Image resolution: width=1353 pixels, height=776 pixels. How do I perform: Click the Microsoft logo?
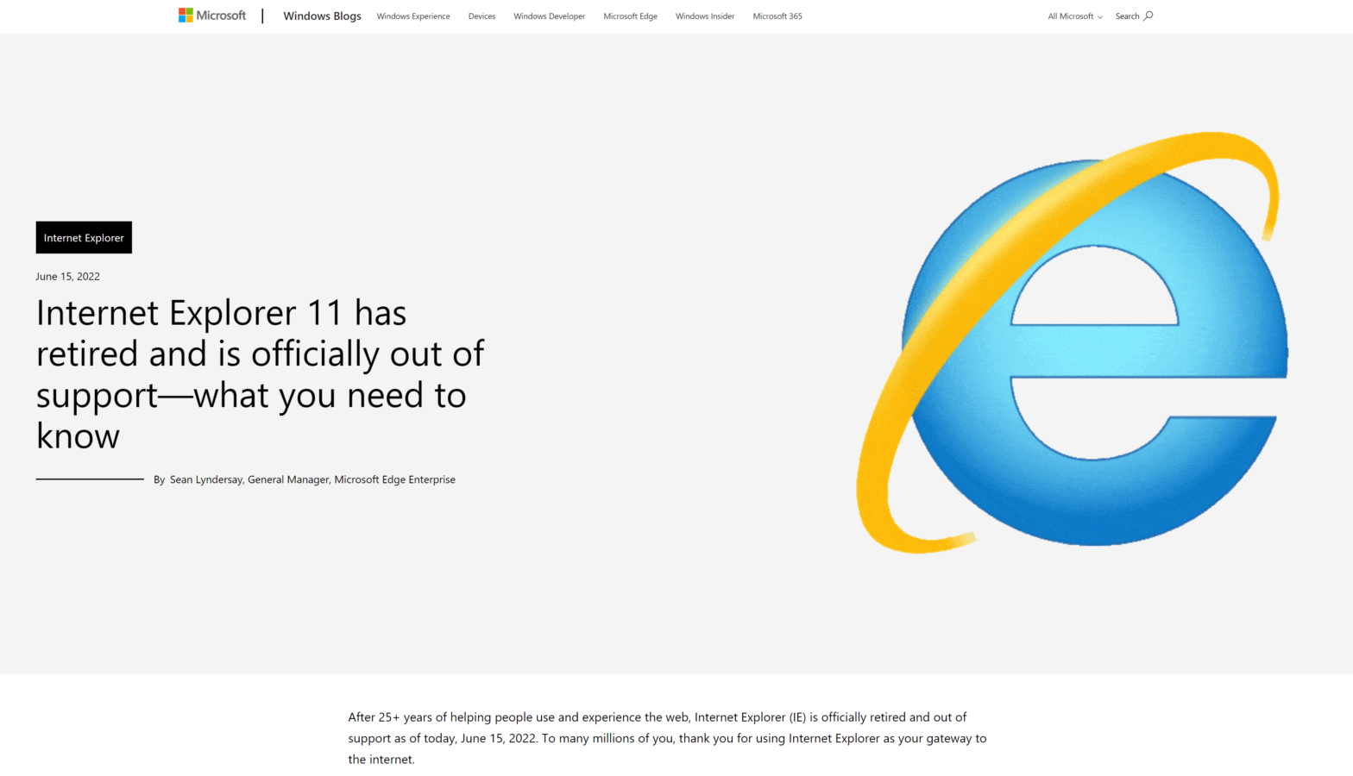pyautogui.click(x=212, y=16)
